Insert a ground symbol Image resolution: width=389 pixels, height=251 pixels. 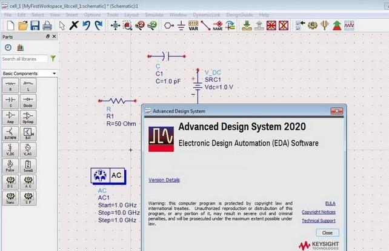click(x=181, y=25)
